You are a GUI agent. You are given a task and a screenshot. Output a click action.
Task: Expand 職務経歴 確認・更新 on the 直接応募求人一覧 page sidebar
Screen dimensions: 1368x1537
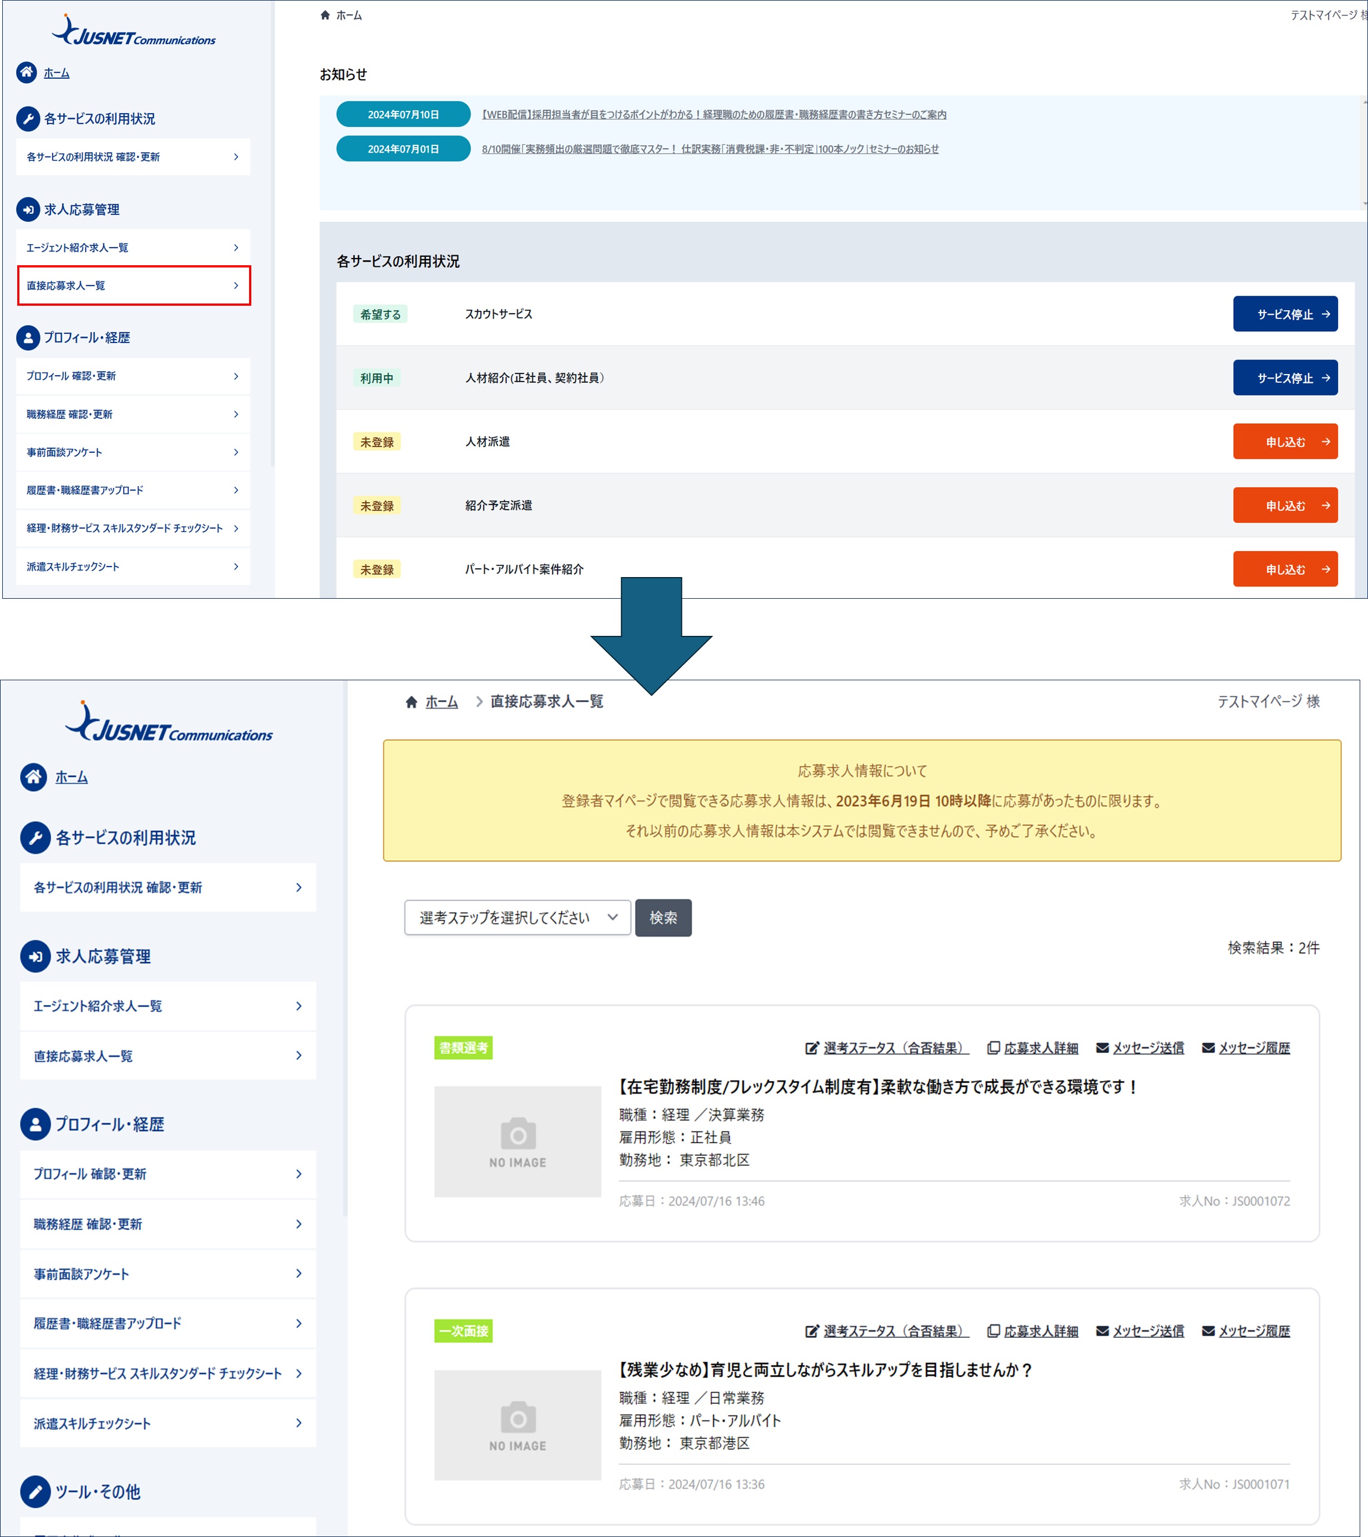[299, 1224]
